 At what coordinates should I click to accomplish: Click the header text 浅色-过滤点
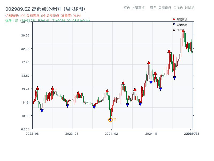185,8
